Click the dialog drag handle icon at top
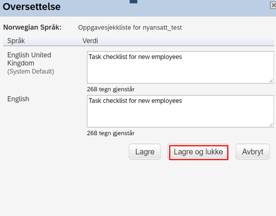The image size is (276, 216). click(x=133, y=2)
